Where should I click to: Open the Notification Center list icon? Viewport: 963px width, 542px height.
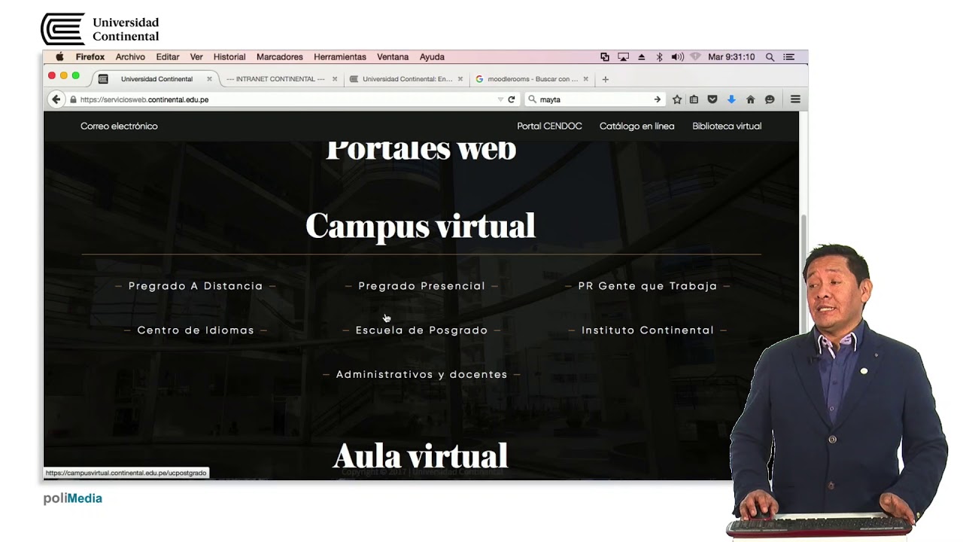[x=788, y=57]
